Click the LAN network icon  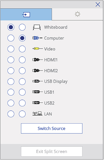tap(37, 113)
